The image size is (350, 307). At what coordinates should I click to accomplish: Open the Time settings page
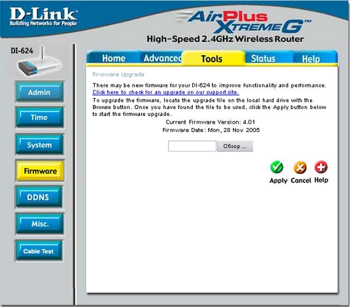tap(39, 117)
